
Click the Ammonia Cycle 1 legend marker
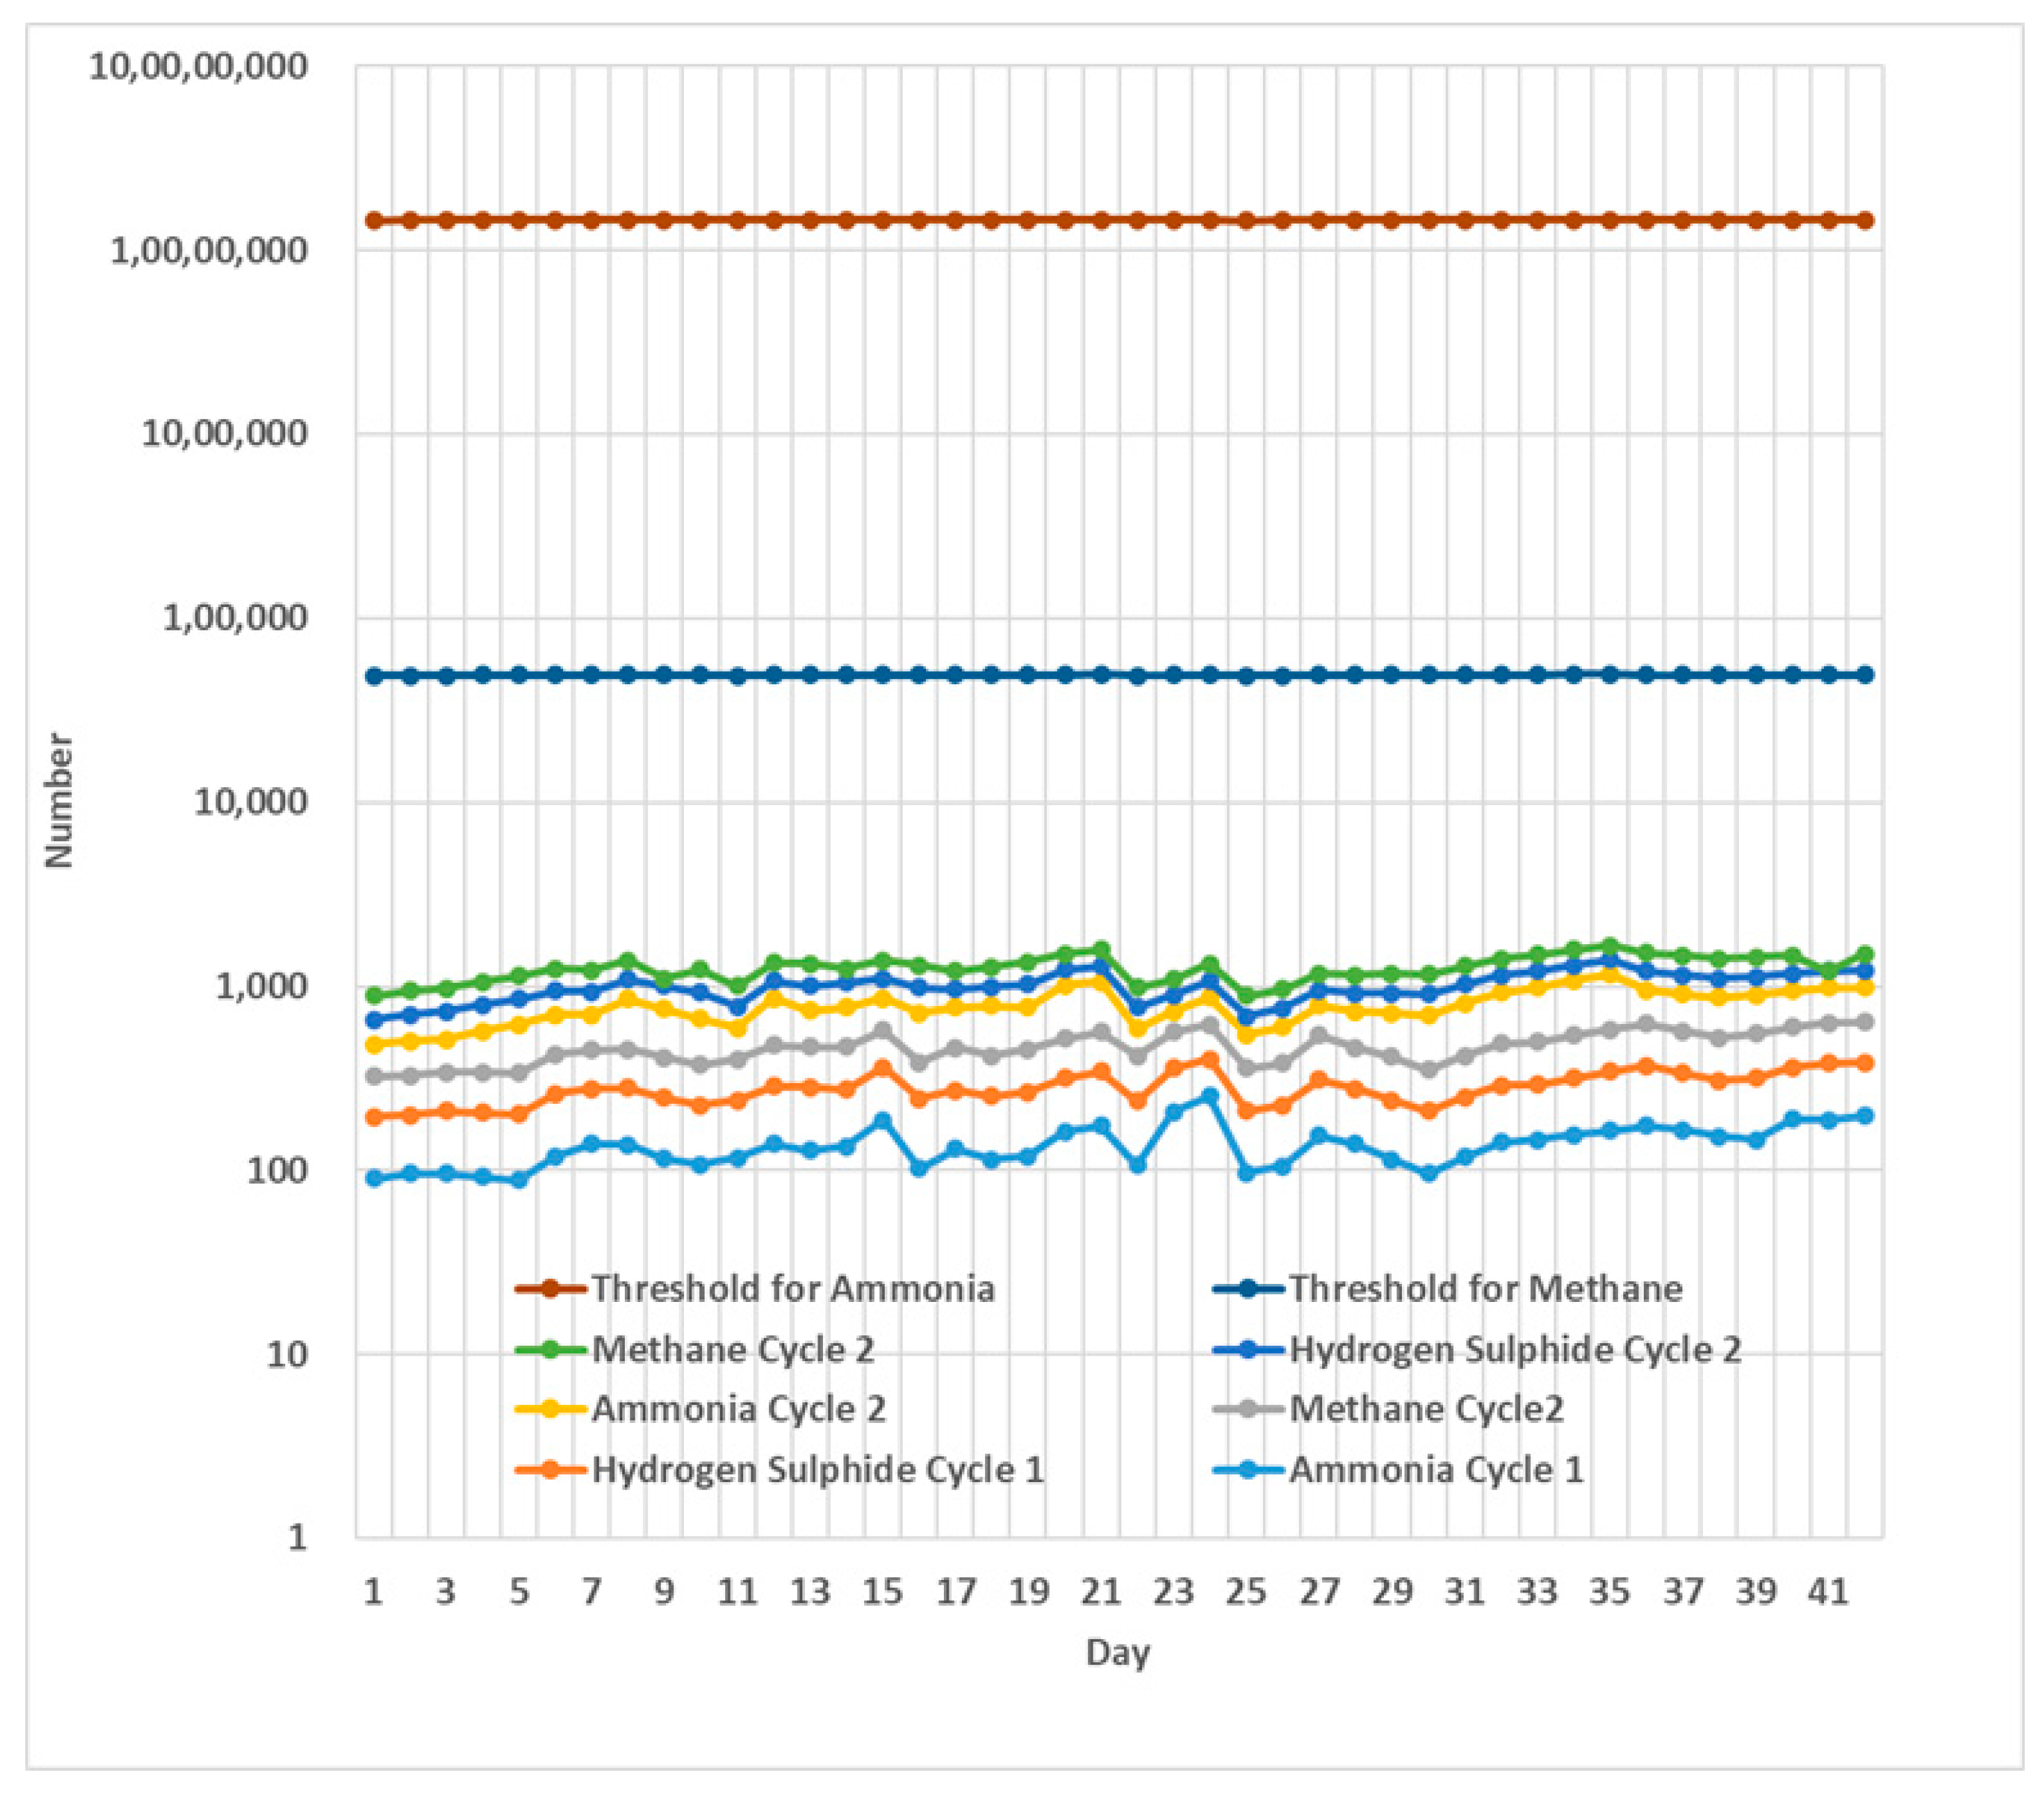pos(1247,1470)
